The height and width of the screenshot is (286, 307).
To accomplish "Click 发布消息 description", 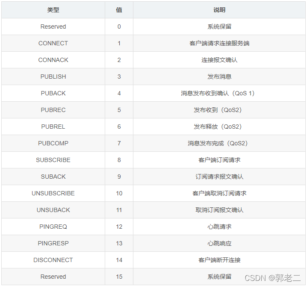I will pos(219,77).
